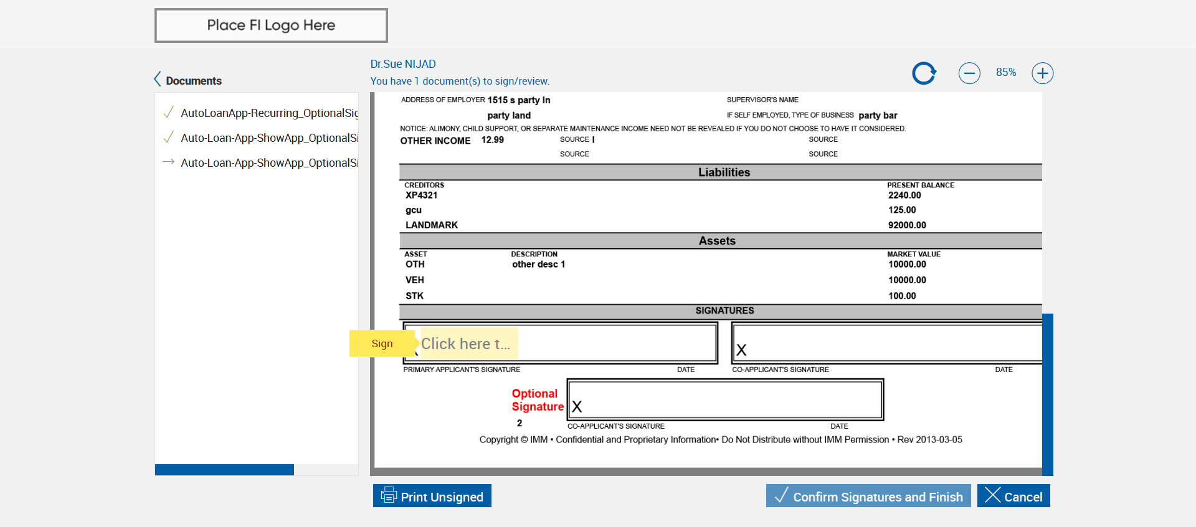
Task: Click the 'other desc 1' description
Action: [539, 264]
